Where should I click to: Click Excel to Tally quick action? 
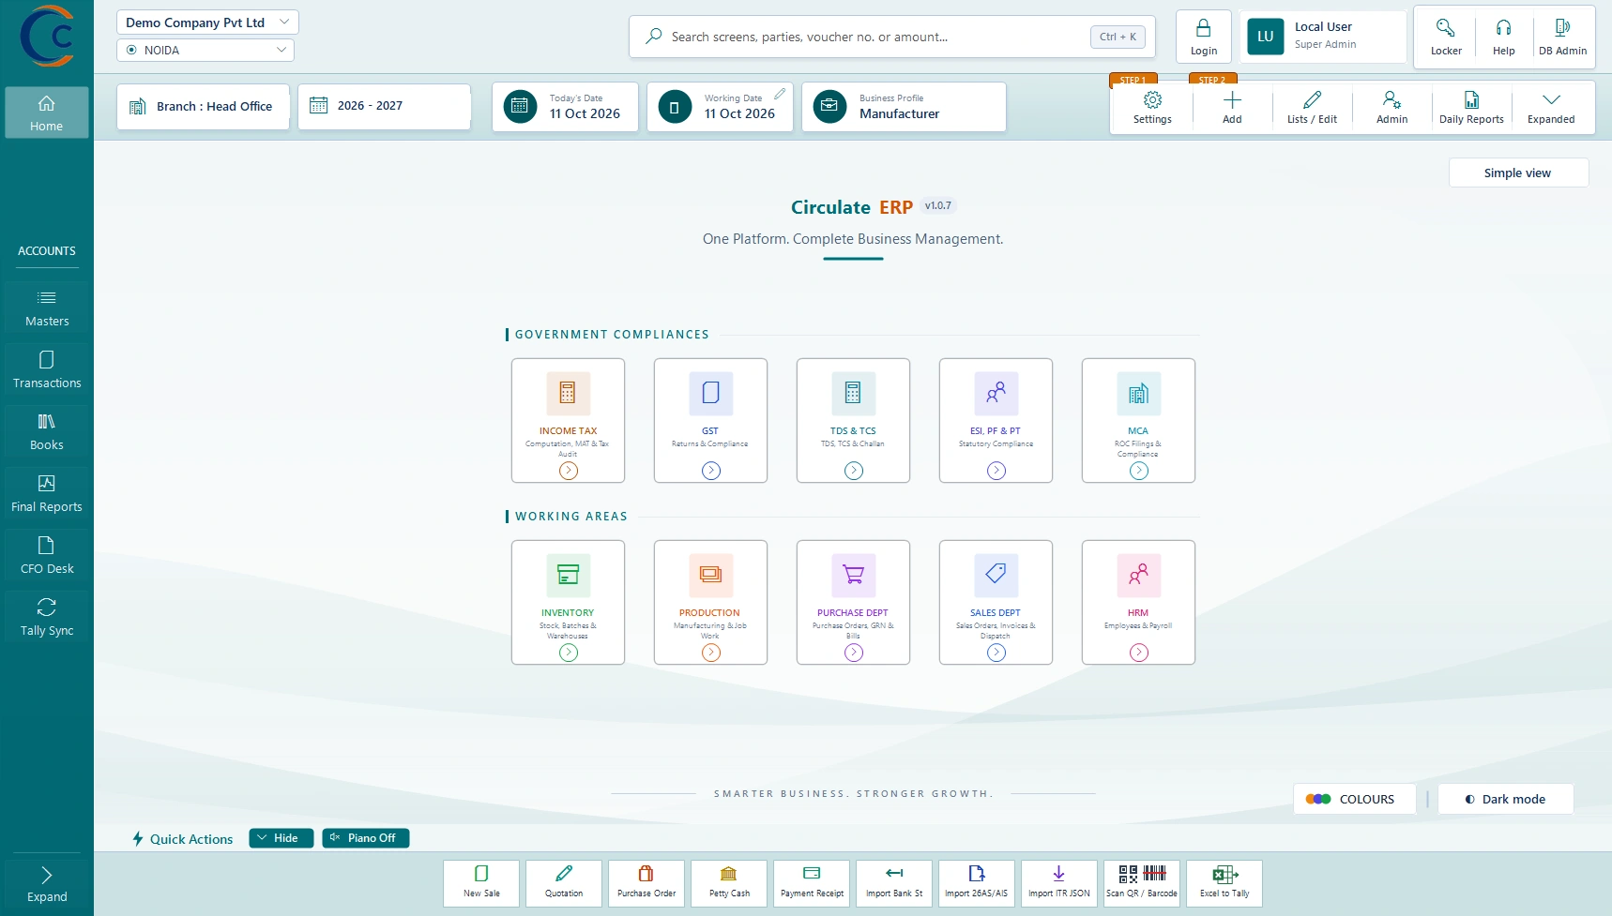1224,882
